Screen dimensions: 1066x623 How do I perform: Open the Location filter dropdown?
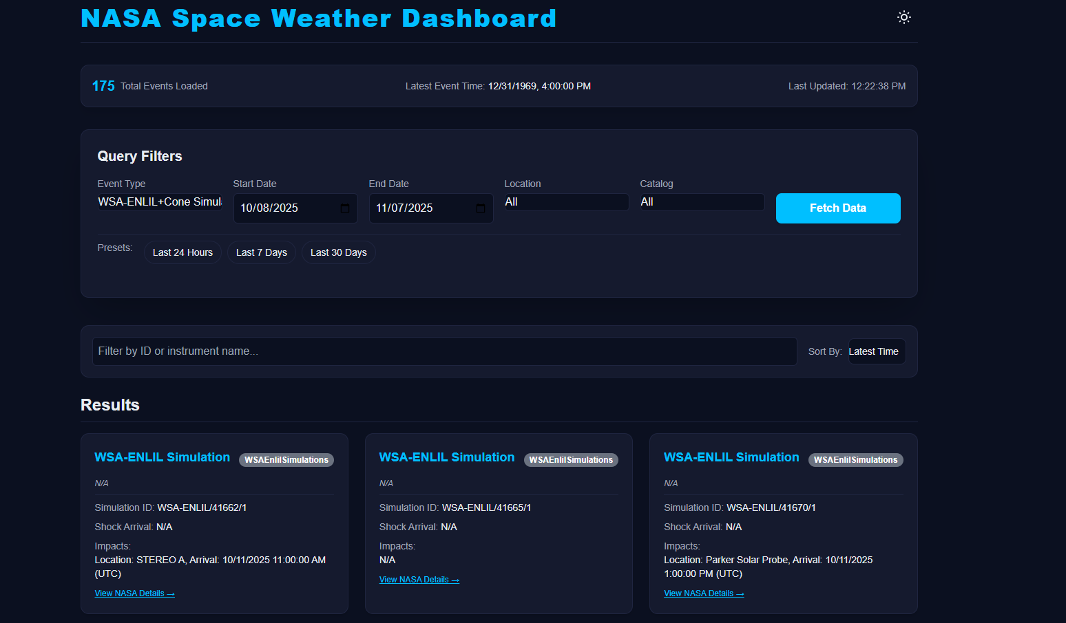point(565,201)
